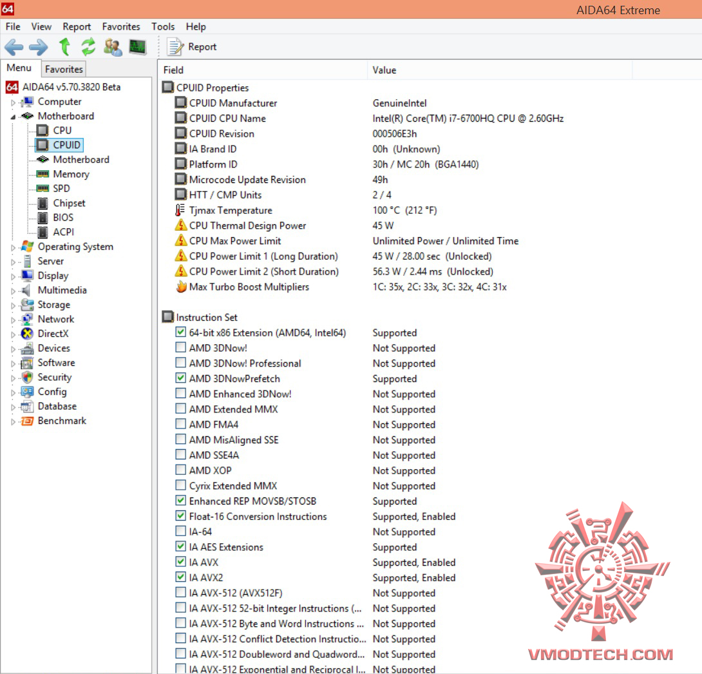Click the Operating System Windows flag icon
The height and width of the screenshot is (674, 702).
27,246
